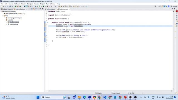This screenshot has width=178, height=100.
Task: Show hidden system tray icons
Action: [141, 97]
